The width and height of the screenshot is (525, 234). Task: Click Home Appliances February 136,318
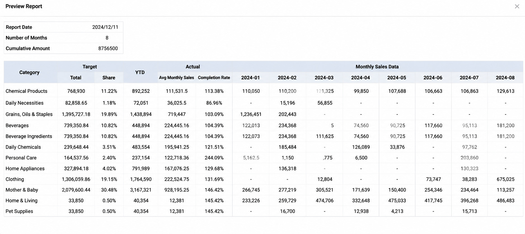click(287, 168)
